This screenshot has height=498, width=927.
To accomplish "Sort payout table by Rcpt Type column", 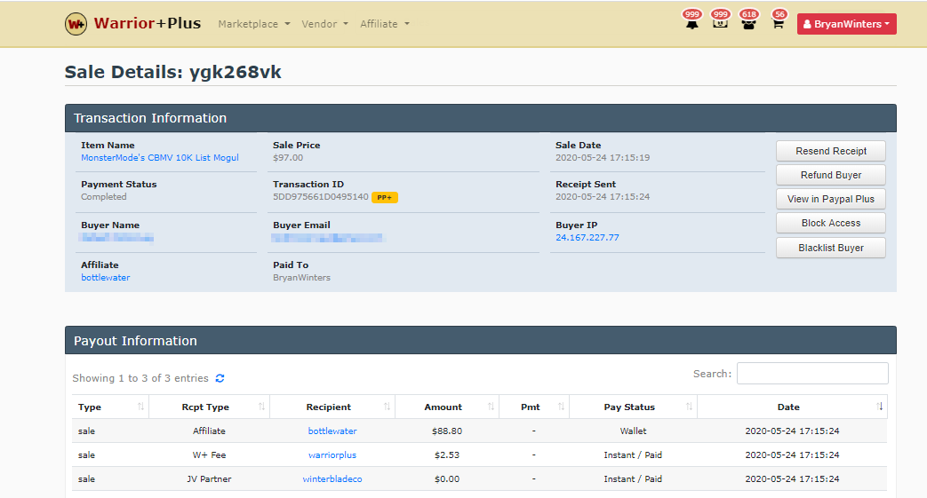I will click(209, 407).
